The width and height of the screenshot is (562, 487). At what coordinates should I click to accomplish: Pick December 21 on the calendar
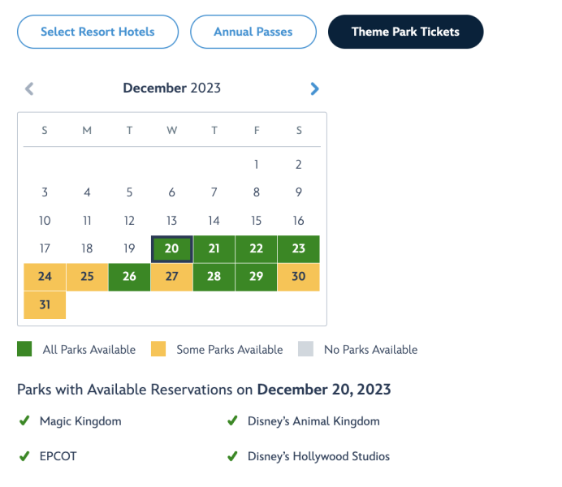pyautogui.click(x=214, y=249)
